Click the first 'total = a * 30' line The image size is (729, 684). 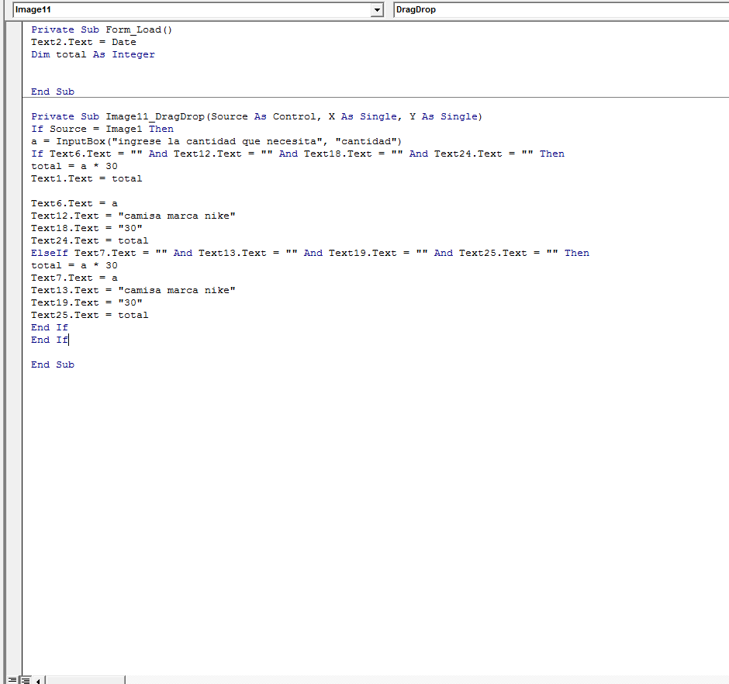pyautogui.click(x=74, y=166)
